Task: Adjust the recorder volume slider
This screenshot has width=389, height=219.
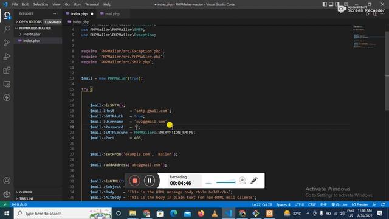Action: (x=225, y=182)
